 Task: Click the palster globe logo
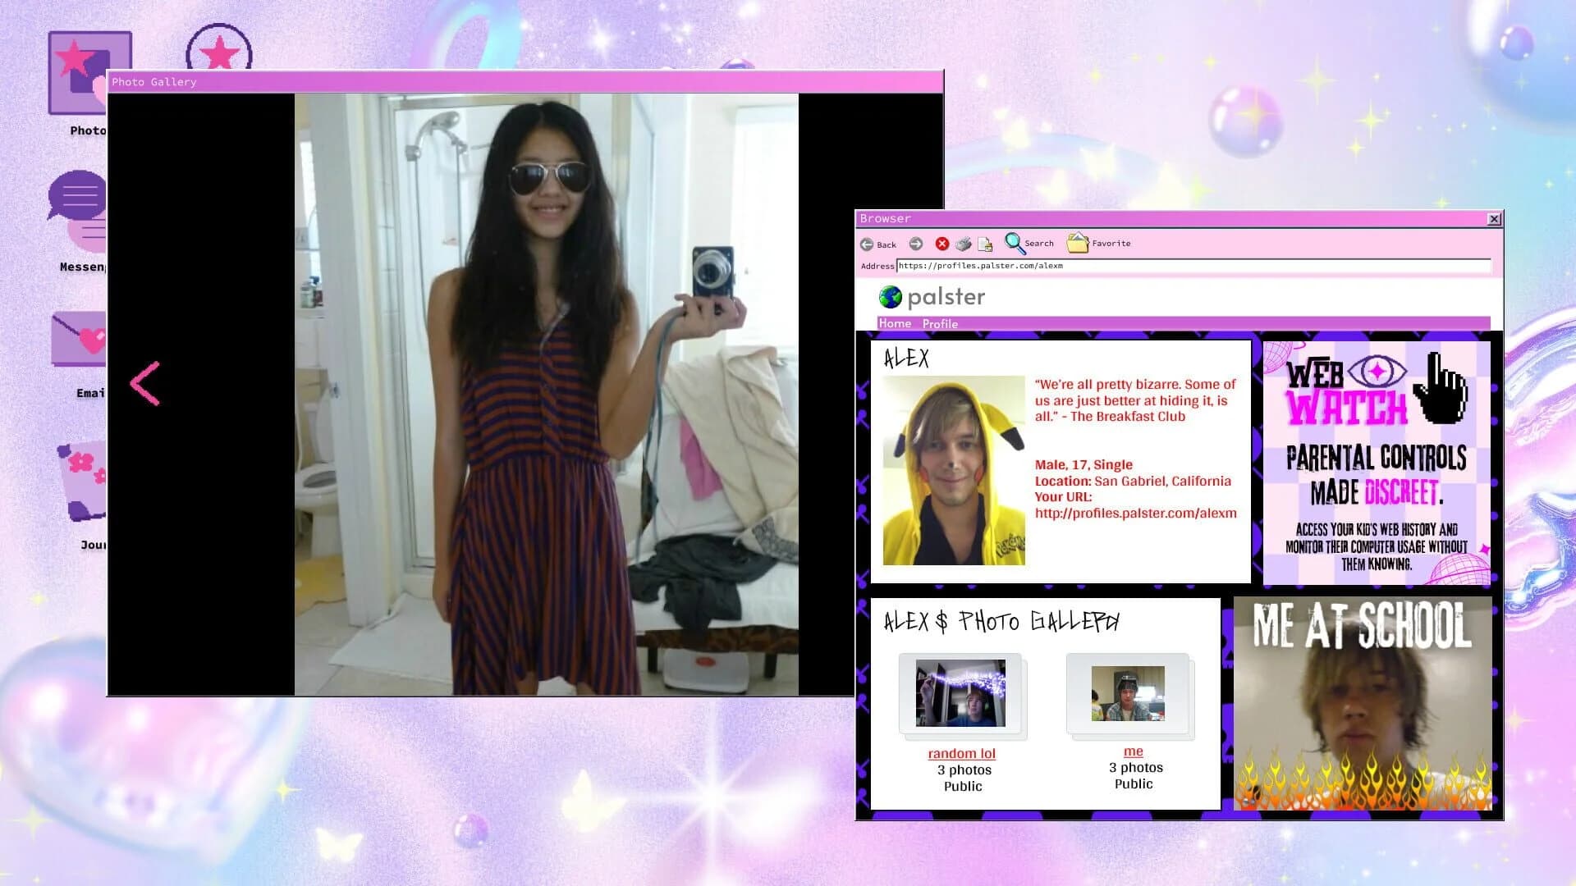pos(889,297)
